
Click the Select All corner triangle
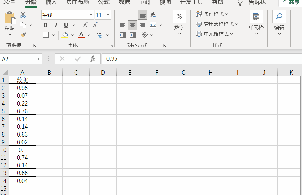coord(5,72)
